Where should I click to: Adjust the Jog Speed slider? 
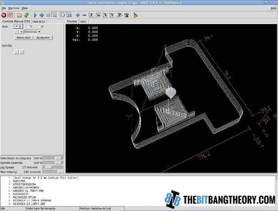pos(49,167)
